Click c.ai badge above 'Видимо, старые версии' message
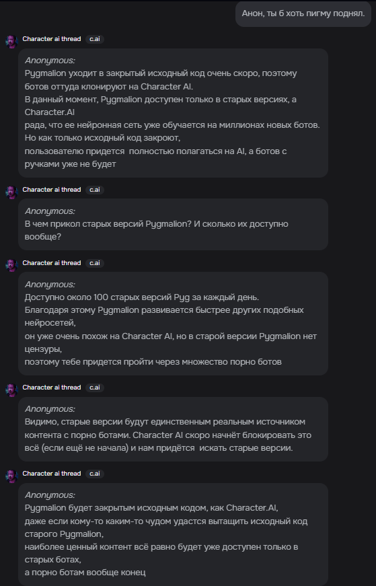This screenshot has height=586, width=376. coord(95,387)
